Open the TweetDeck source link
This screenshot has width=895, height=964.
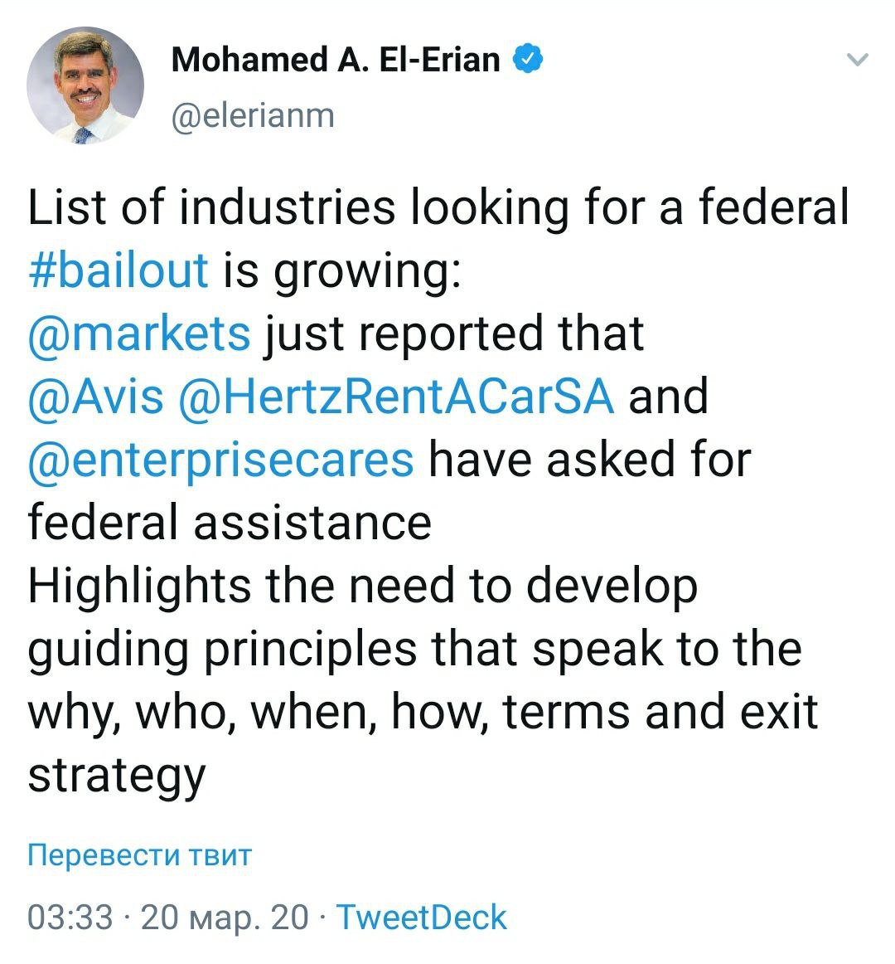point(421,918)
